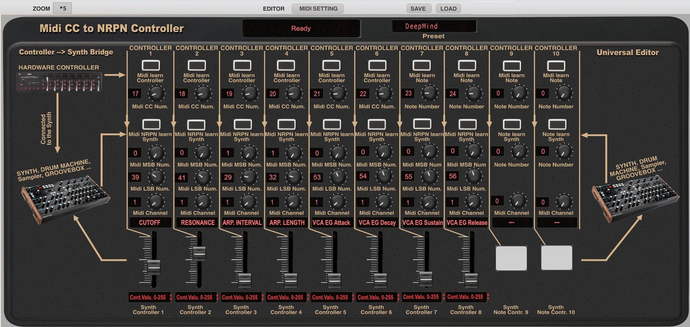
Task: Open Cont.Valu. 0-255 dropdown under Controller 5
Action: point(331,297)
